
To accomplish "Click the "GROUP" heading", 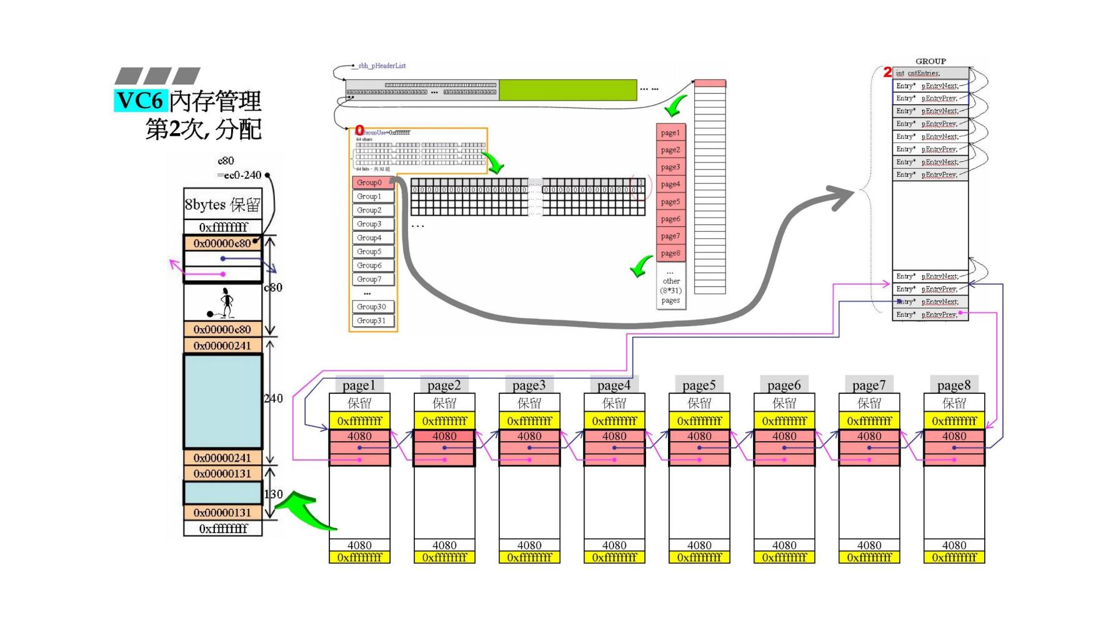I will 930,61.
